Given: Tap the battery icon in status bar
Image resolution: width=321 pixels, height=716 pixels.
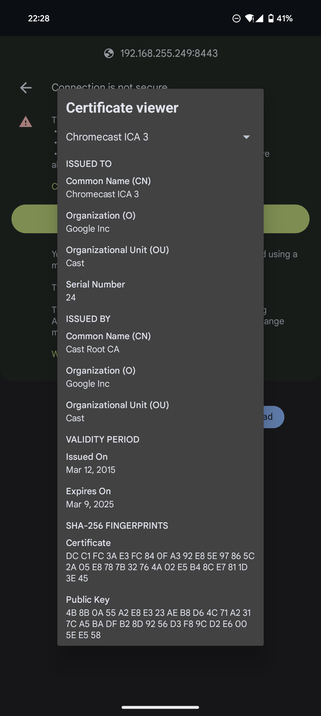Looking at the screenshot, I should pyautogui.click(x=271, y=18).
